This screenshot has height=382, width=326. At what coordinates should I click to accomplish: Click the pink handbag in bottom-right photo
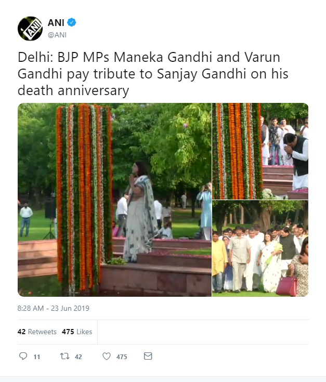point(286,286)
